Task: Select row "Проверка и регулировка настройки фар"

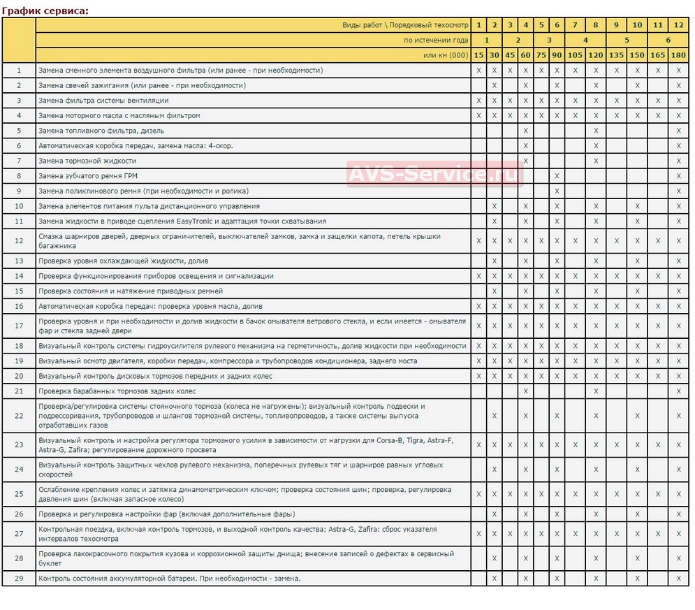Action: pos(346,514)
